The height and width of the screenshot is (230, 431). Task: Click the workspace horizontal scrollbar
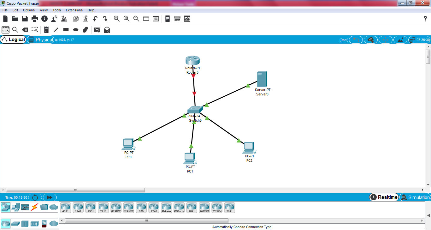click(x=75, y=190)
